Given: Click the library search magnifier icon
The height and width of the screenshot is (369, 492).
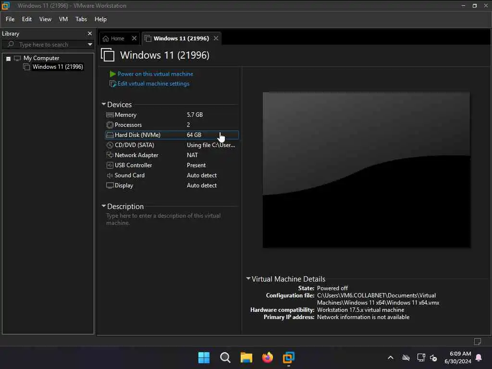Looking at the screenshot, I should pos(11,44).
